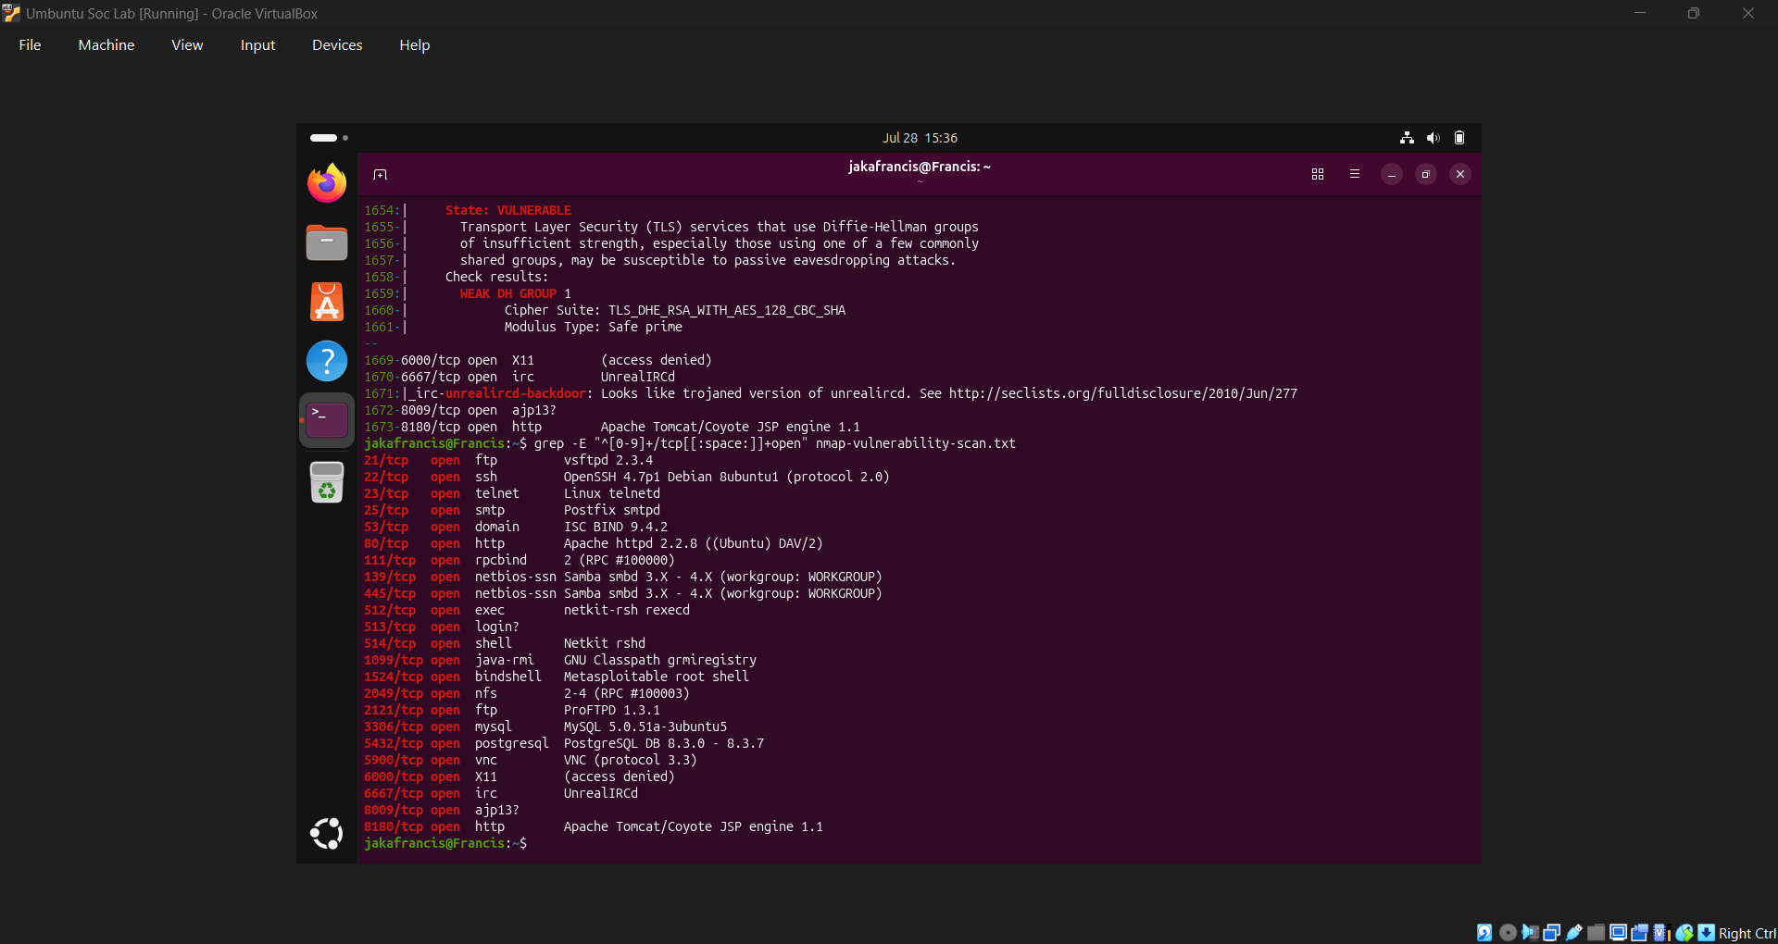This screenshot has height=944, width=1778.
Task: Open the File menu
Action: [30, 45]
